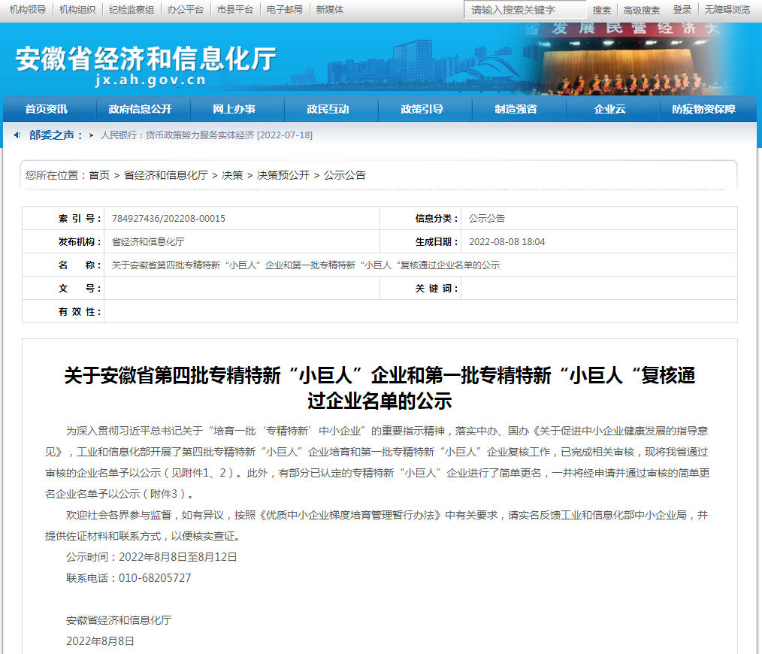
Task: Go to the 政民互动 section
Action: point(328,110)
